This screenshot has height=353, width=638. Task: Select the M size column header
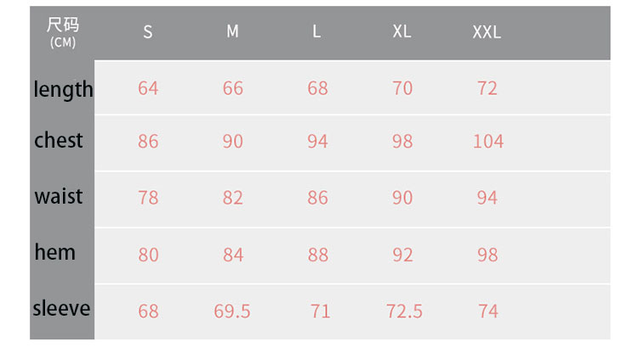pyautogui.click(x=232, y=31)
